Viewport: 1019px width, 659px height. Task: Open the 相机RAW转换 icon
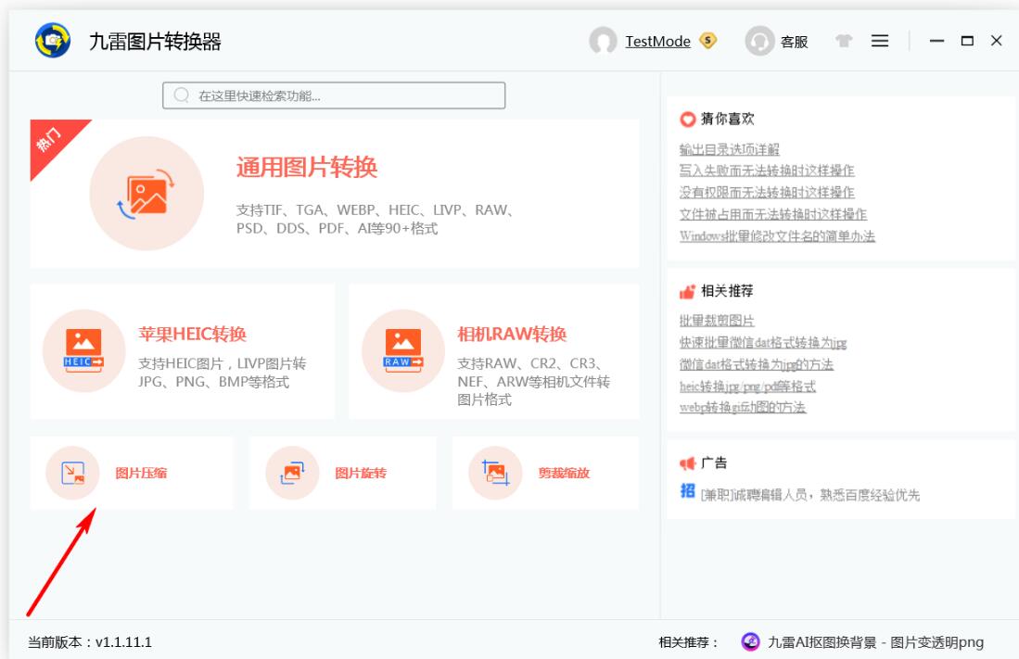402,350
